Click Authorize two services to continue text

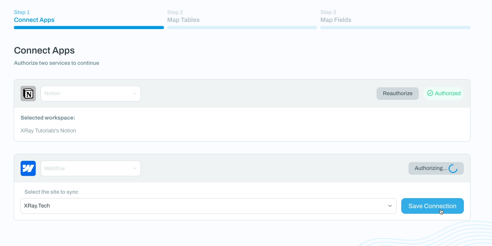pos(57,63)
